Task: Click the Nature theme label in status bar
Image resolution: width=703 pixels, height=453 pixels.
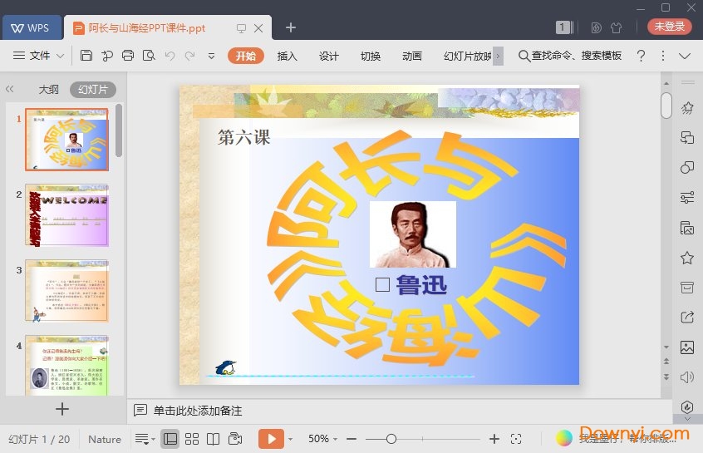Action: pos(105,439)
